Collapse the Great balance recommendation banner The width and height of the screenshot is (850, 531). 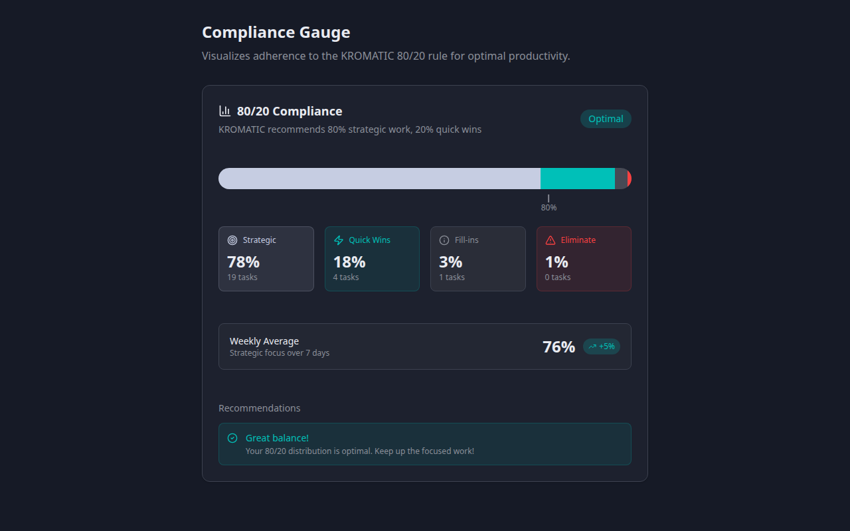[x=425, y=443]
